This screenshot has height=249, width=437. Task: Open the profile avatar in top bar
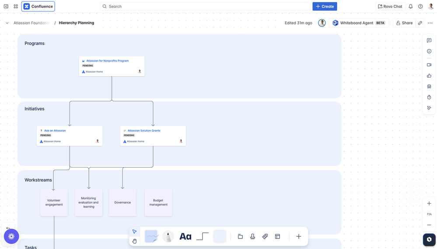[x=430, y=7]
